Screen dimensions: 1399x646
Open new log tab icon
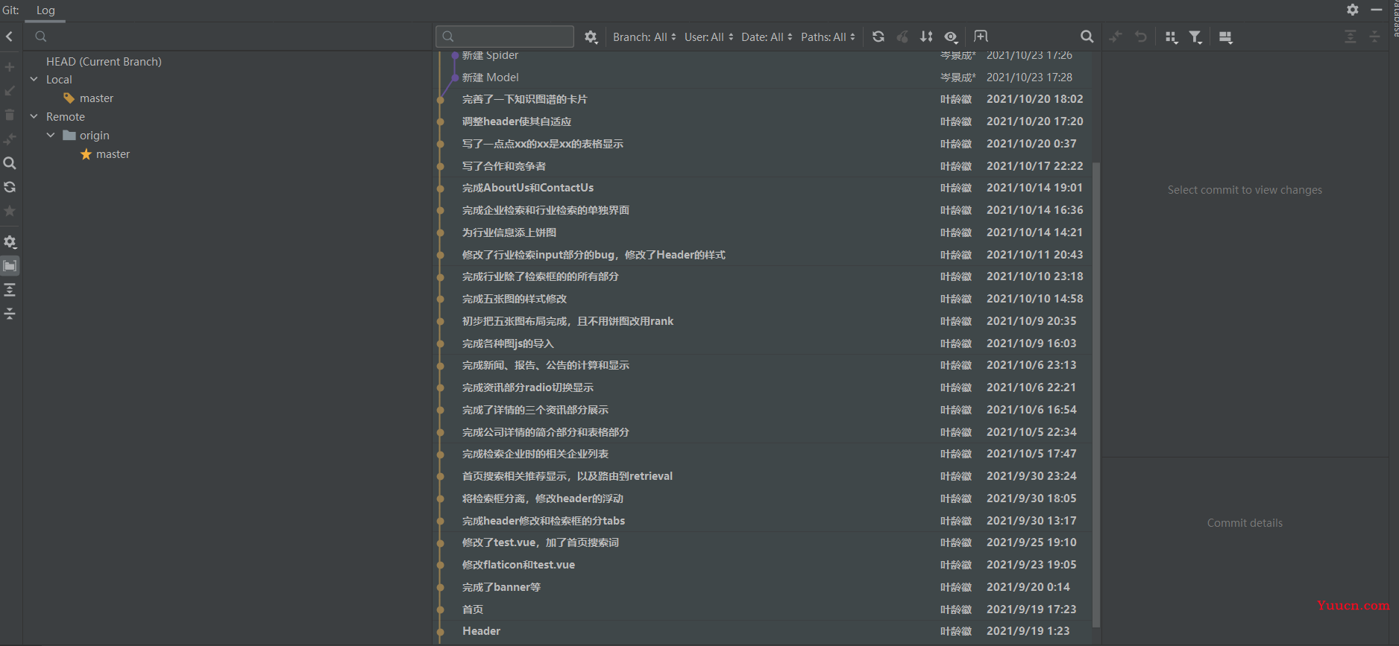pyautogui.click(x=981, y=37)
